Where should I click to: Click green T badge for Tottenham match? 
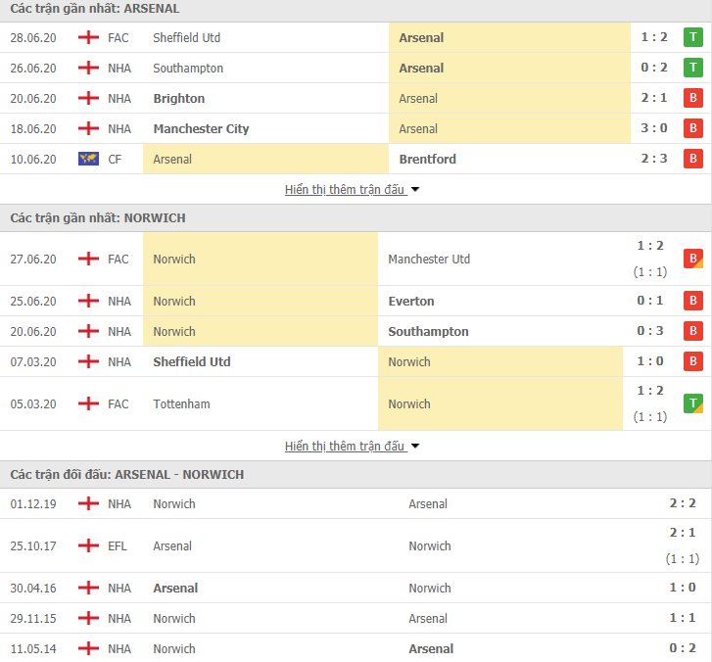693,403
